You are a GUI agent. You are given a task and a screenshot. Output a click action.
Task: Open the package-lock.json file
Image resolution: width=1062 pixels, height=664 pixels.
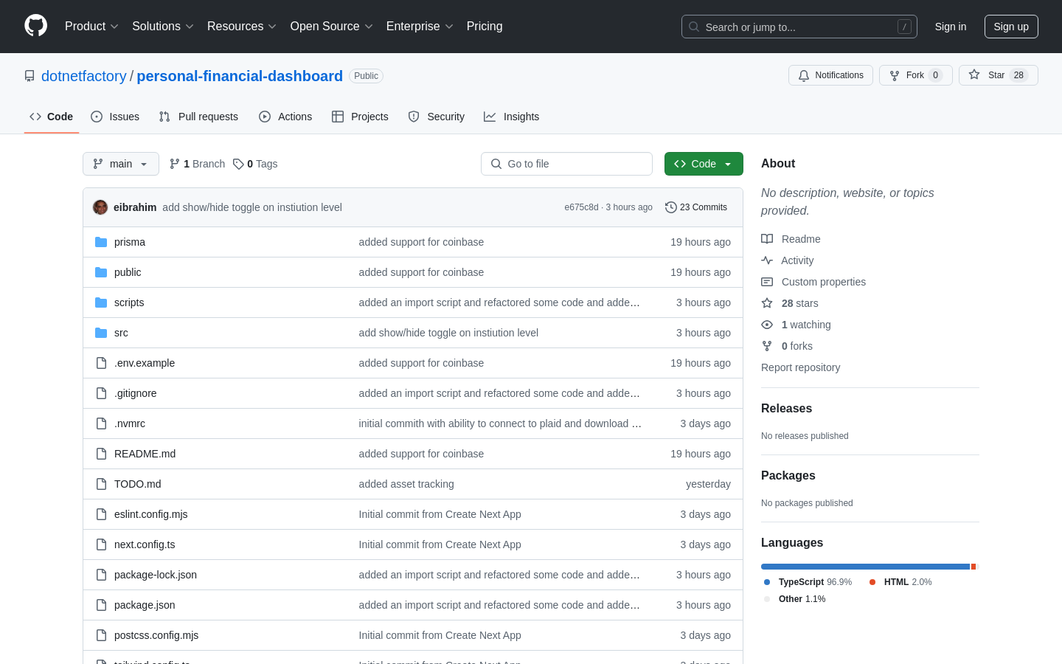click(x=156, y=575)
